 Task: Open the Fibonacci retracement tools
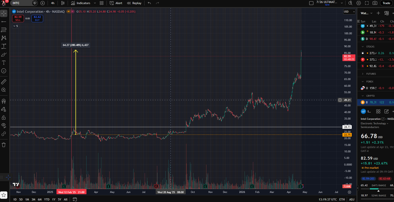tap(4, 30)
